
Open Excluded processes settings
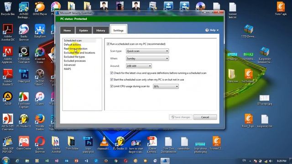(x=75, y=61)
